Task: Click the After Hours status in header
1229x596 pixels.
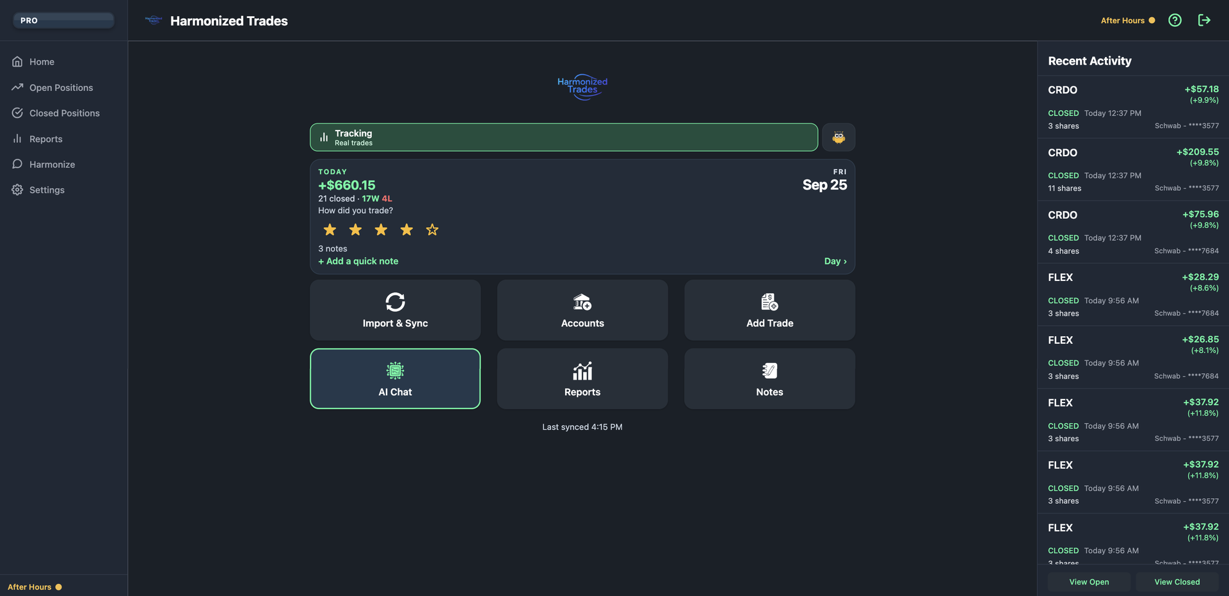Action: pos(1128,20)
